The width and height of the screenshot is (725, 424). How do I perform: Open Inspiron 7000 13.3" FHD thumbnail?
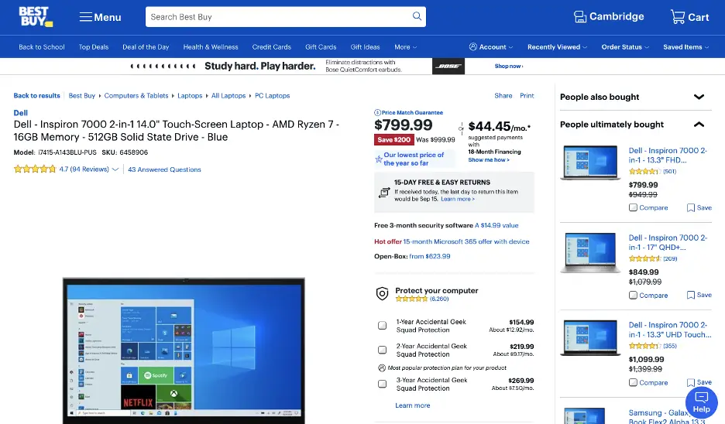589,162
